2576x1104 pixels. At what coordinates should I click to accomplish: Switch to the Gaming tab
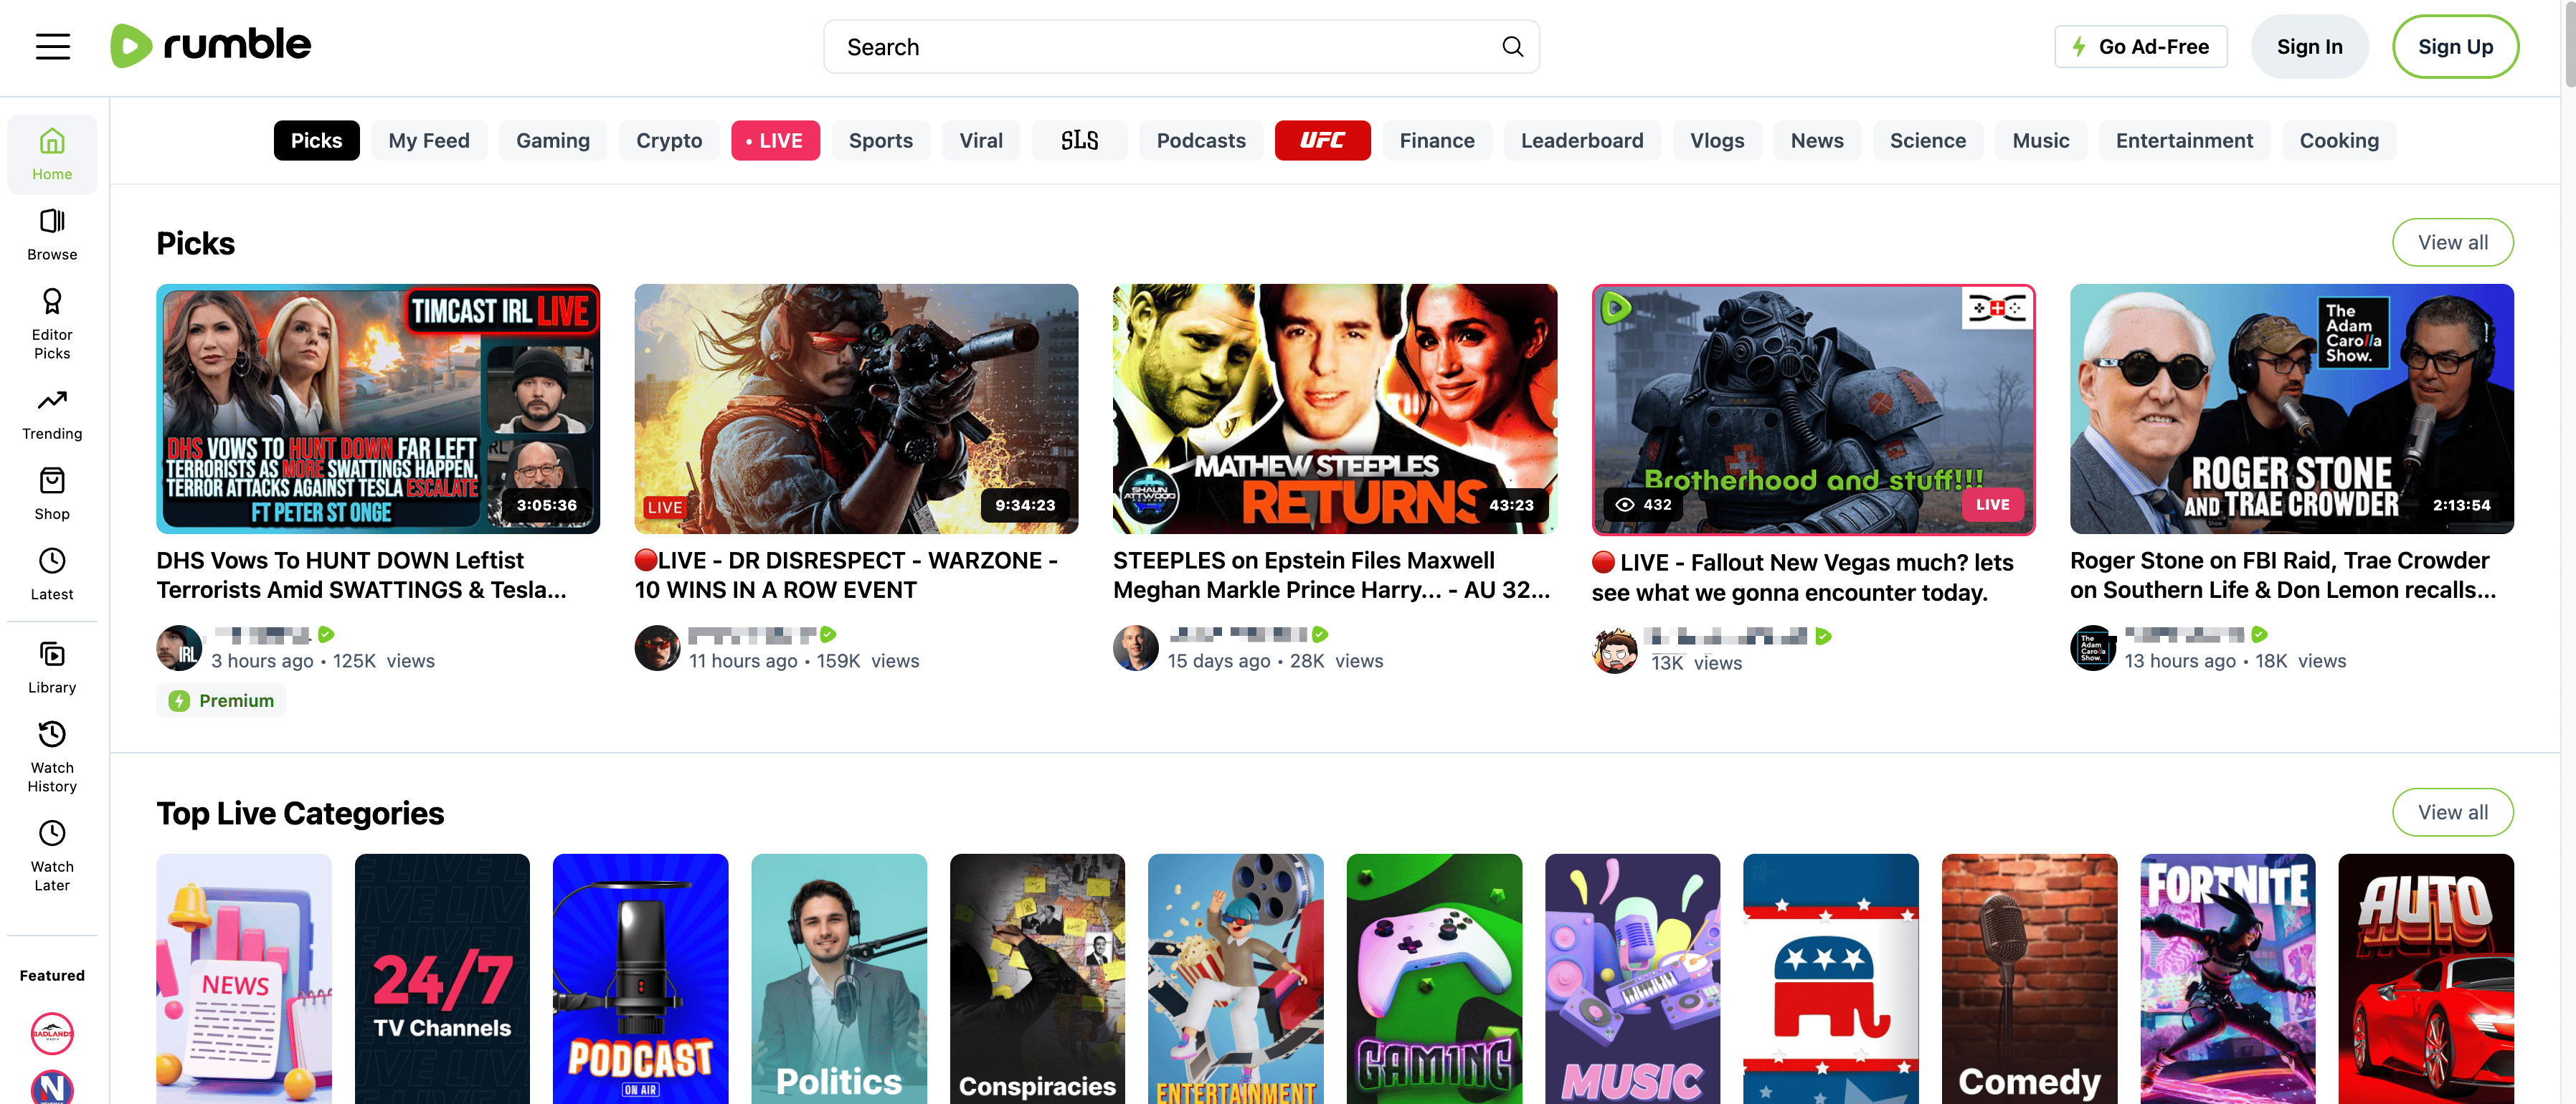click(x=552, y=141)
